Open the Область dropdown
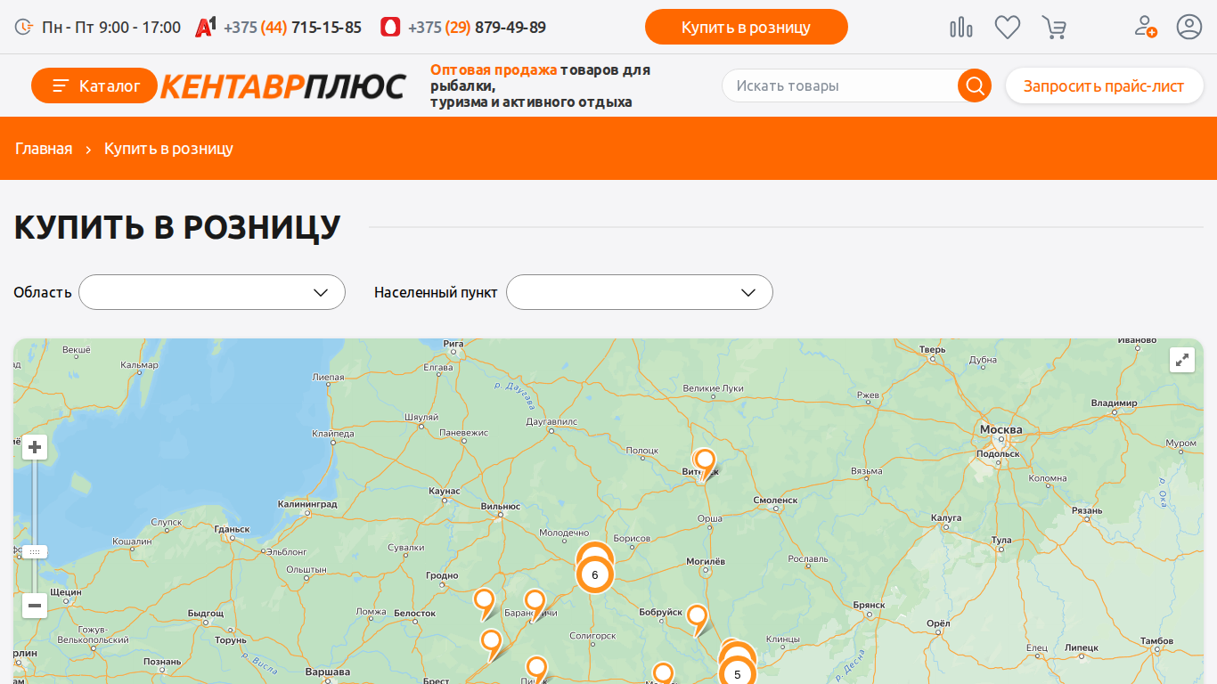 212,292
